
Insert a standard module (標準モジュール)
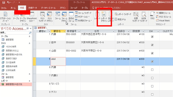(x=164, y=13)
